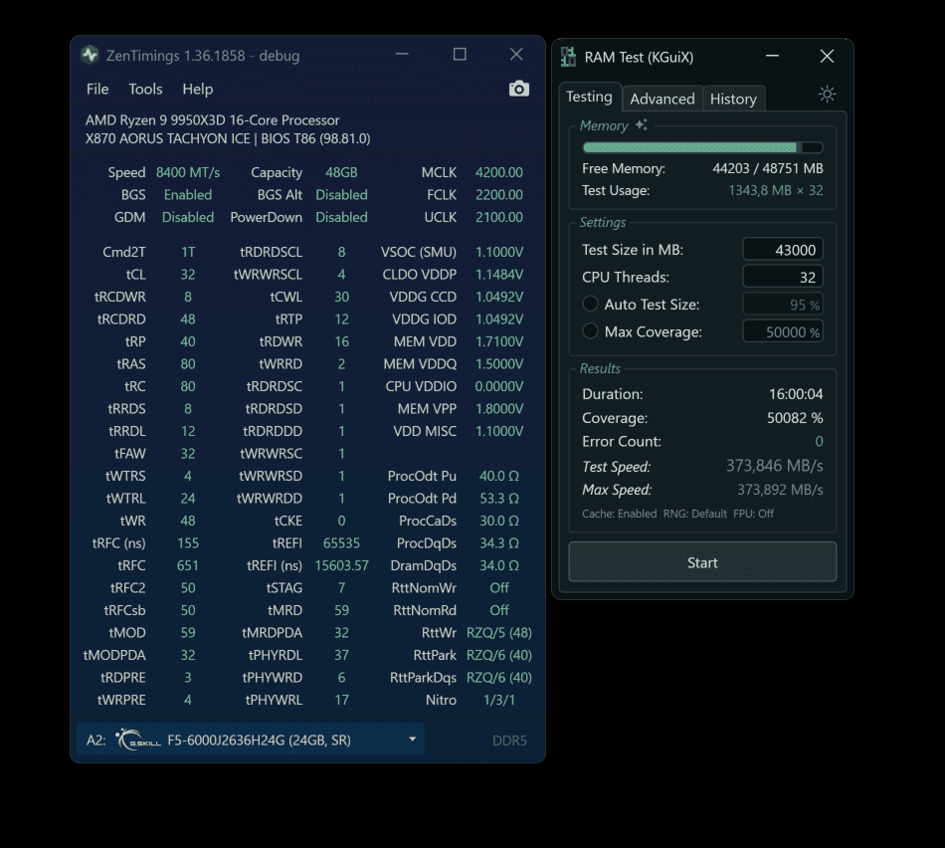Minimize the ZenTimings window
The image size is (945, 848).
402,55
